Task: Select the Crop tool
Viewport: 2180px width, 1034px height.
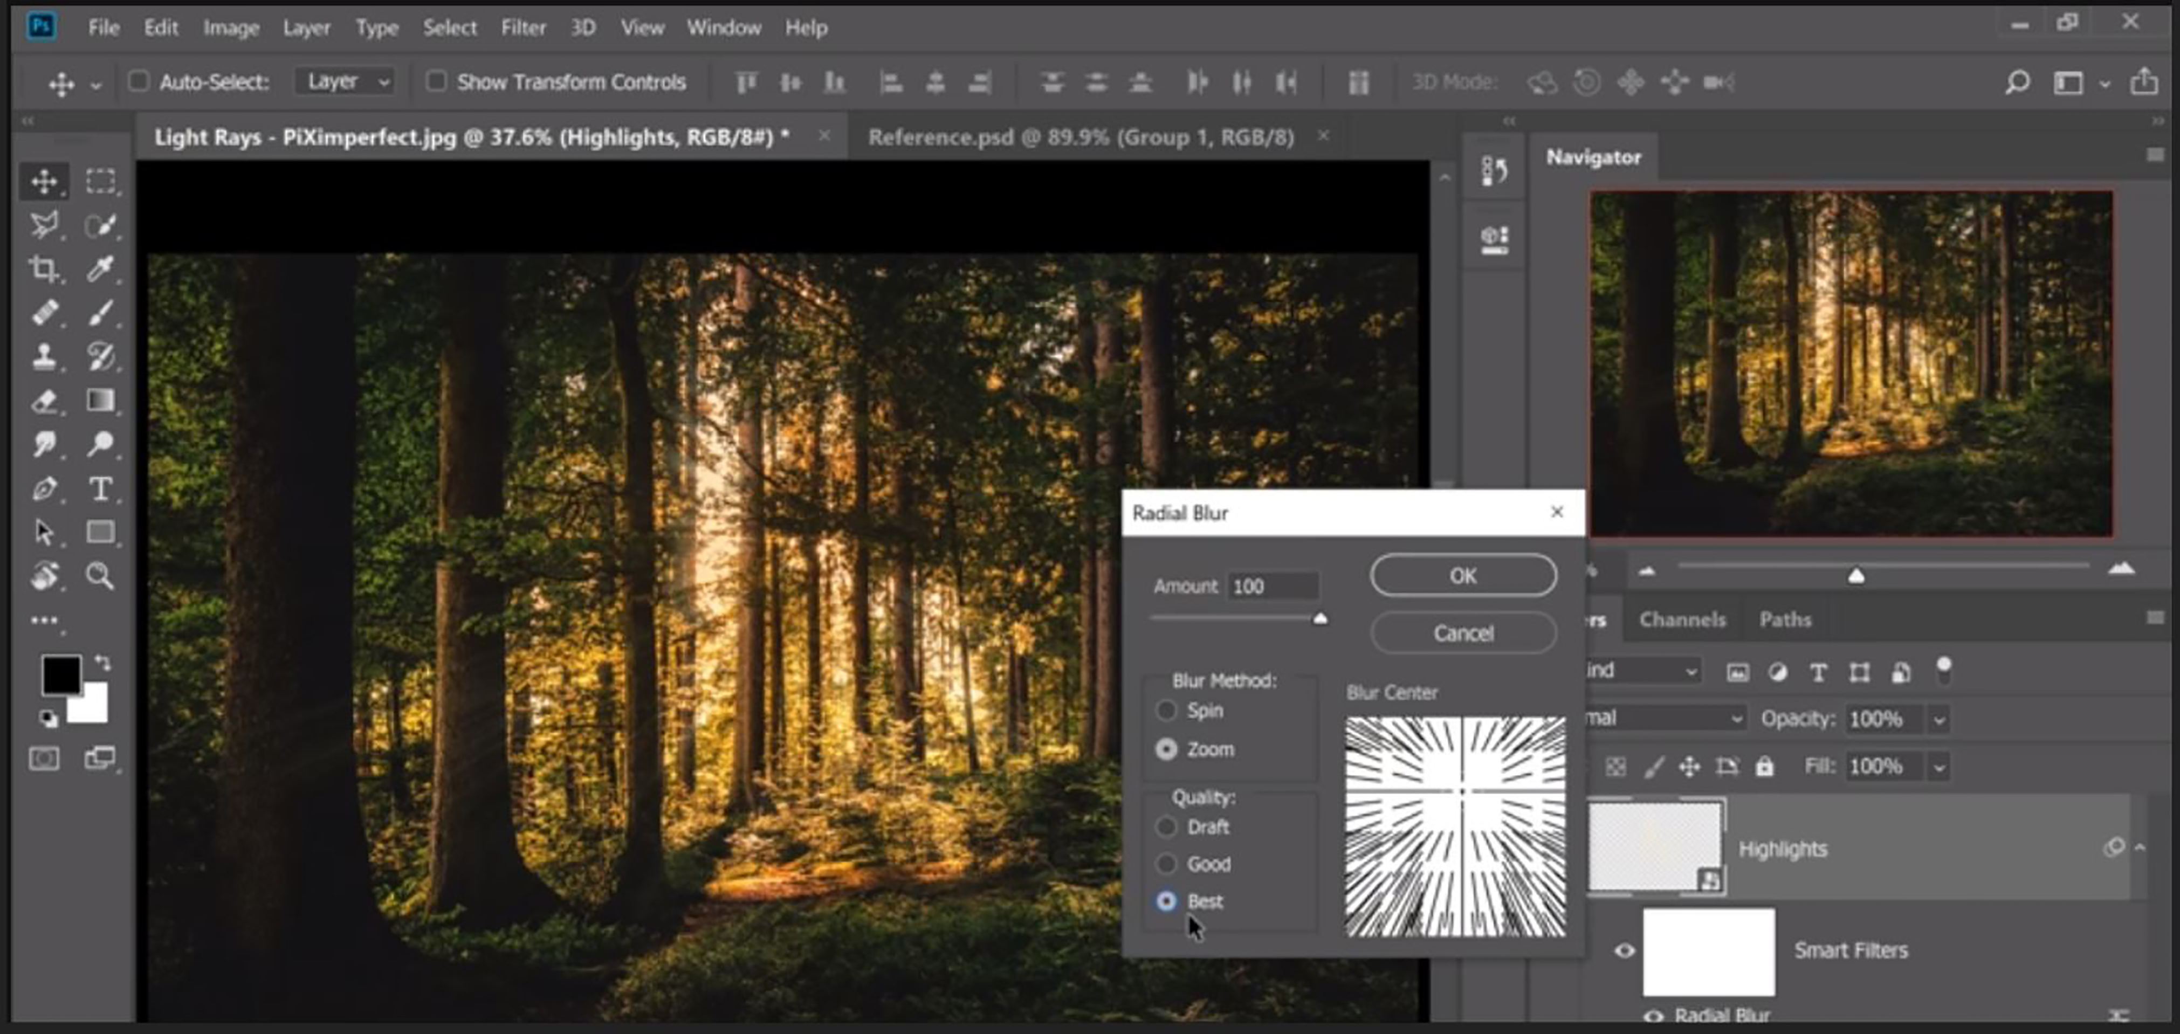Action: pos(44,269)
